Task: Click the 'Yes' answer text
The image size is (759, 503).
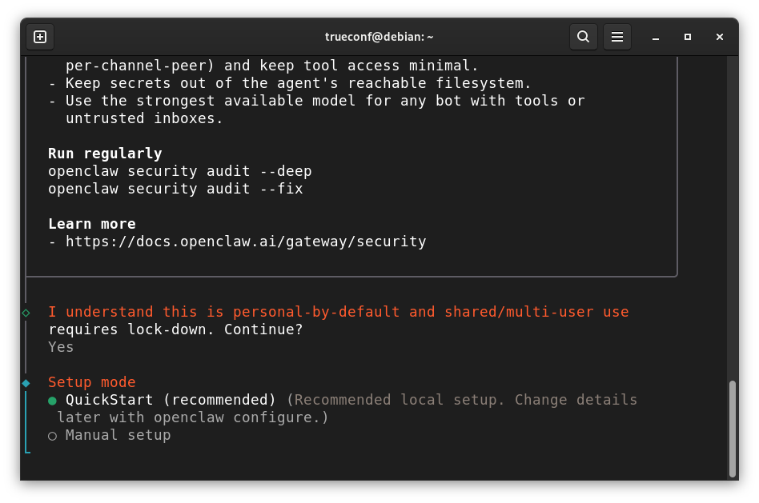Action: pyautogui.click(x=61, y=347)
